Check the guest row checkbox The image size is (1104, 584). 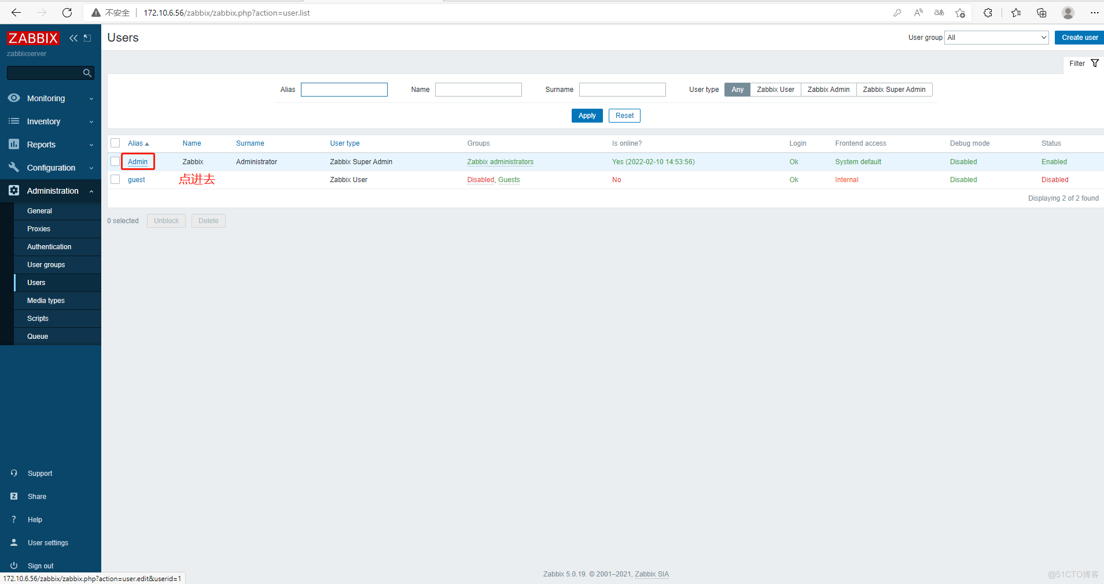pyautogui.click(x=115, y=179)
